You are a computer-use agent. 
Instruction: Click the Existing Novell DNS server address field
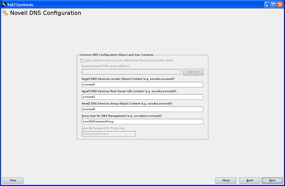tap(131, 72)
